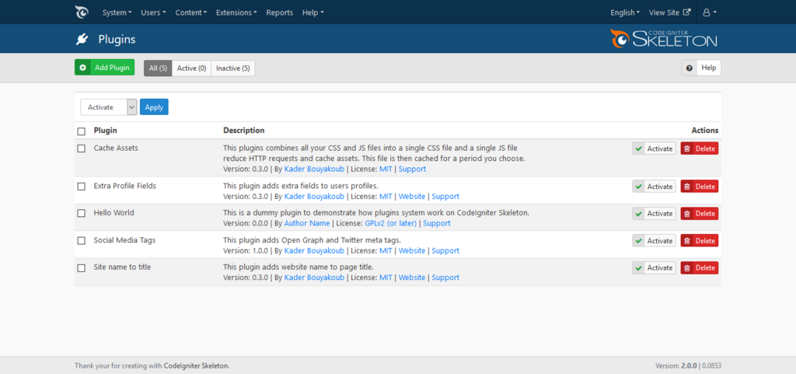Viewport: 796px width, 374px height.
Task: Open the GPLv2 (or later) license link
Action: click(390, 223)
